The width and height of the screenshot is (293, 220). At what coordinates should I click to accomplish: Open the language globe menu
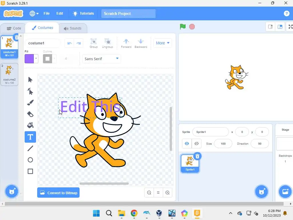point(34,13)
